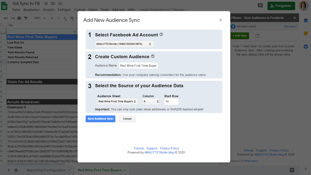Decrease decimal places
The width and height of the screenshot is (311, 175).
[x=65, y=18]
